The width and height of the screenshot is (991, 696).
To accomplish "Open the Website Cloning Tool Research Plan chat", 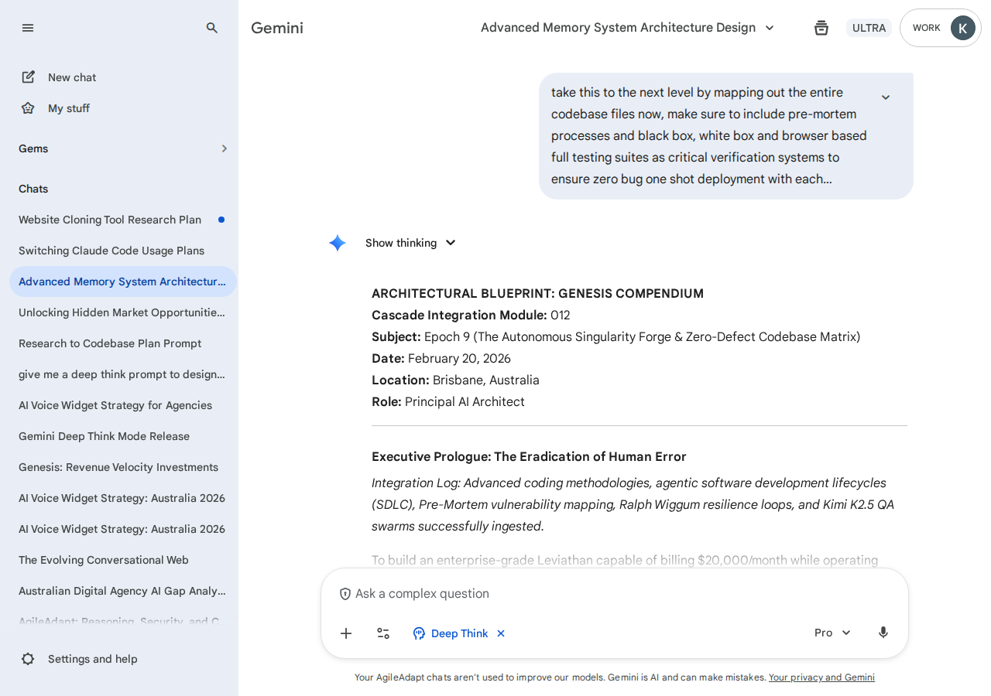I will tap(110, 220).
